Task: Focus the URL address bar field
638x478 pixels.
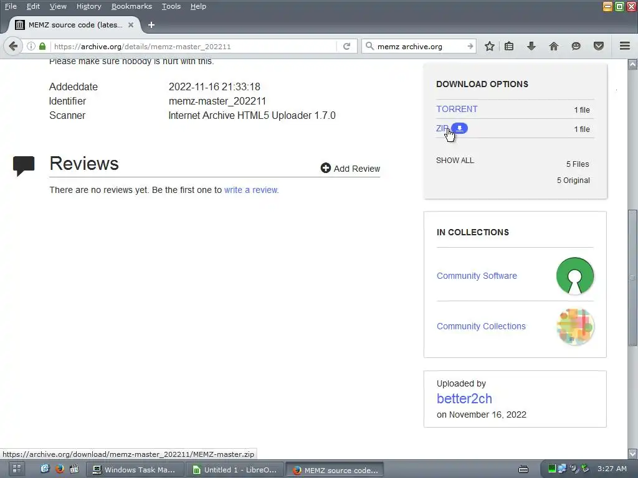Action: (x=194, y=46)
